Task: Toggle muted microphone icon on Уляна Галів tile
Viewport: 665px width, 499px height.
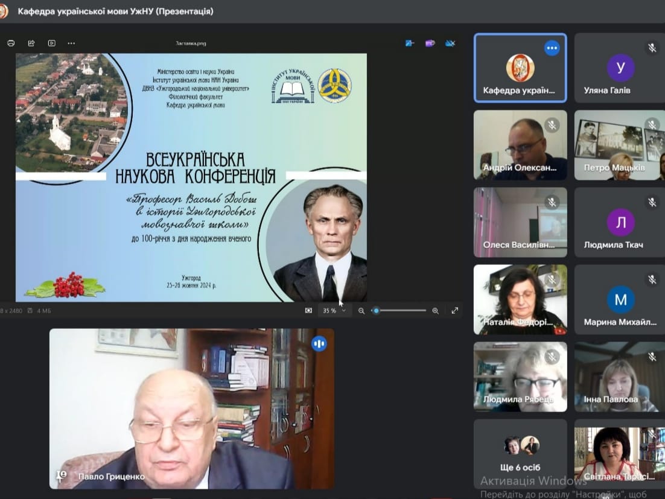Action: [x=652, y=48]
